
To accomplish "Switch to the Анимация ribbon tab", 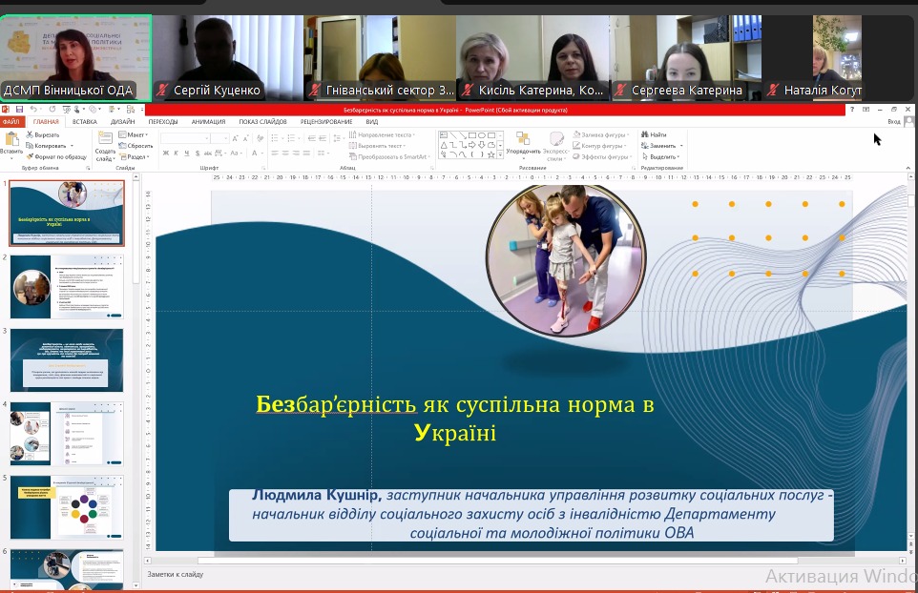I will [208, 122].
